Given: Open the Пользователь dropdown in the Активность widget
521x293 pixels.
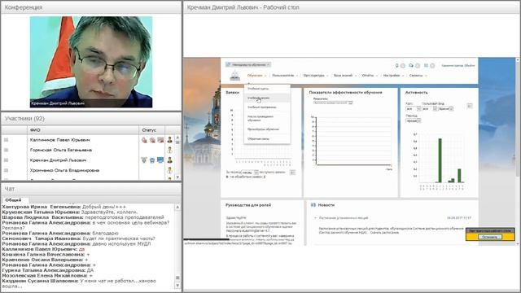Looking at the screenshot, I should [x=430, y=109].
